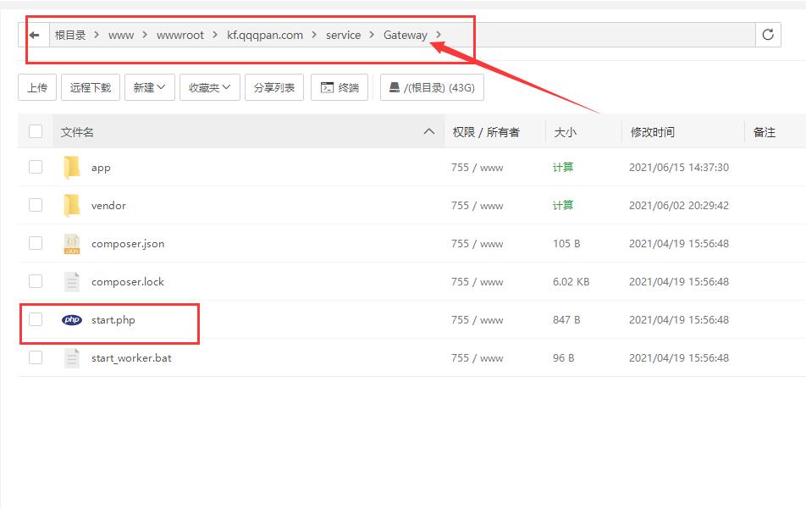This screenshot has width=806, height=509.
Task: Navigate to wwwroot in breadcrumb path
Action: 180,35
